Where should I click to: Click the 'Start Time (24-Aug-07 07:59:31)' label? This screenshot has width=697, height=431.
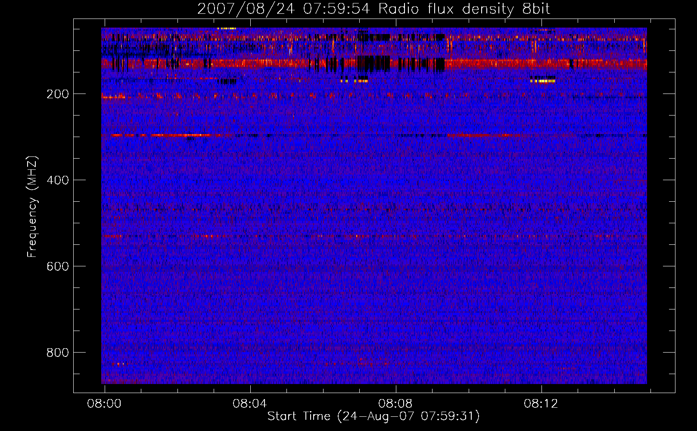373,416
